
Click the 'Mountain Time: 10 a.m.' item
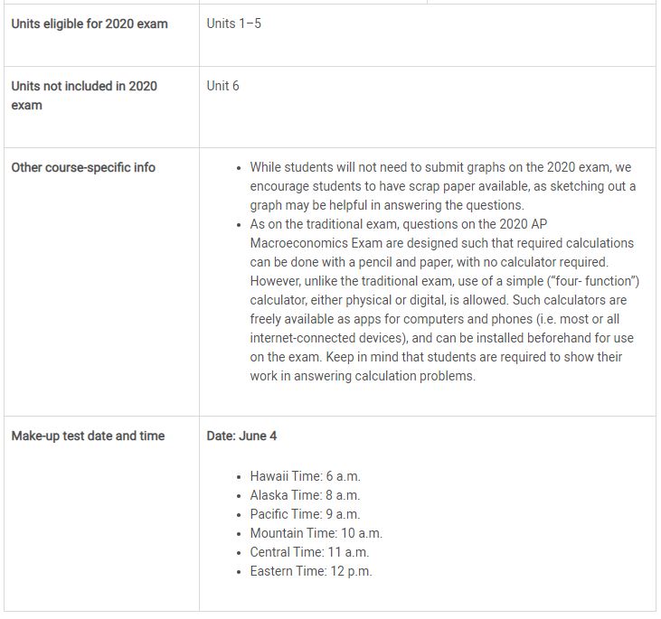click(x=316, y=533)
